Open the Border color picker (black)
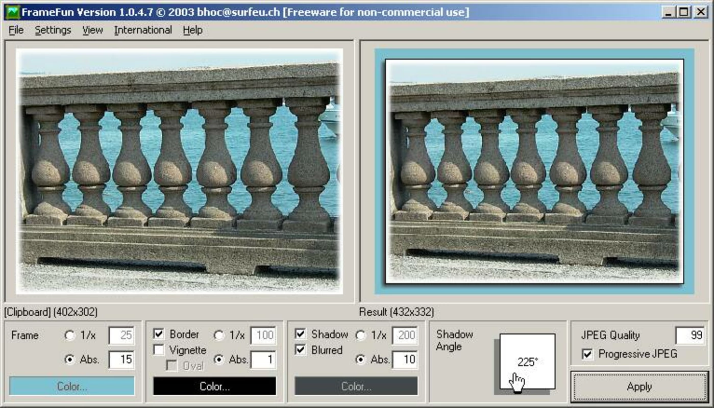Screen dimensions: 714x408 point(214,386)
